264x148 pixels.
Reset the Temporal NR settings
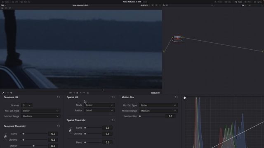(x=59, y=97)
